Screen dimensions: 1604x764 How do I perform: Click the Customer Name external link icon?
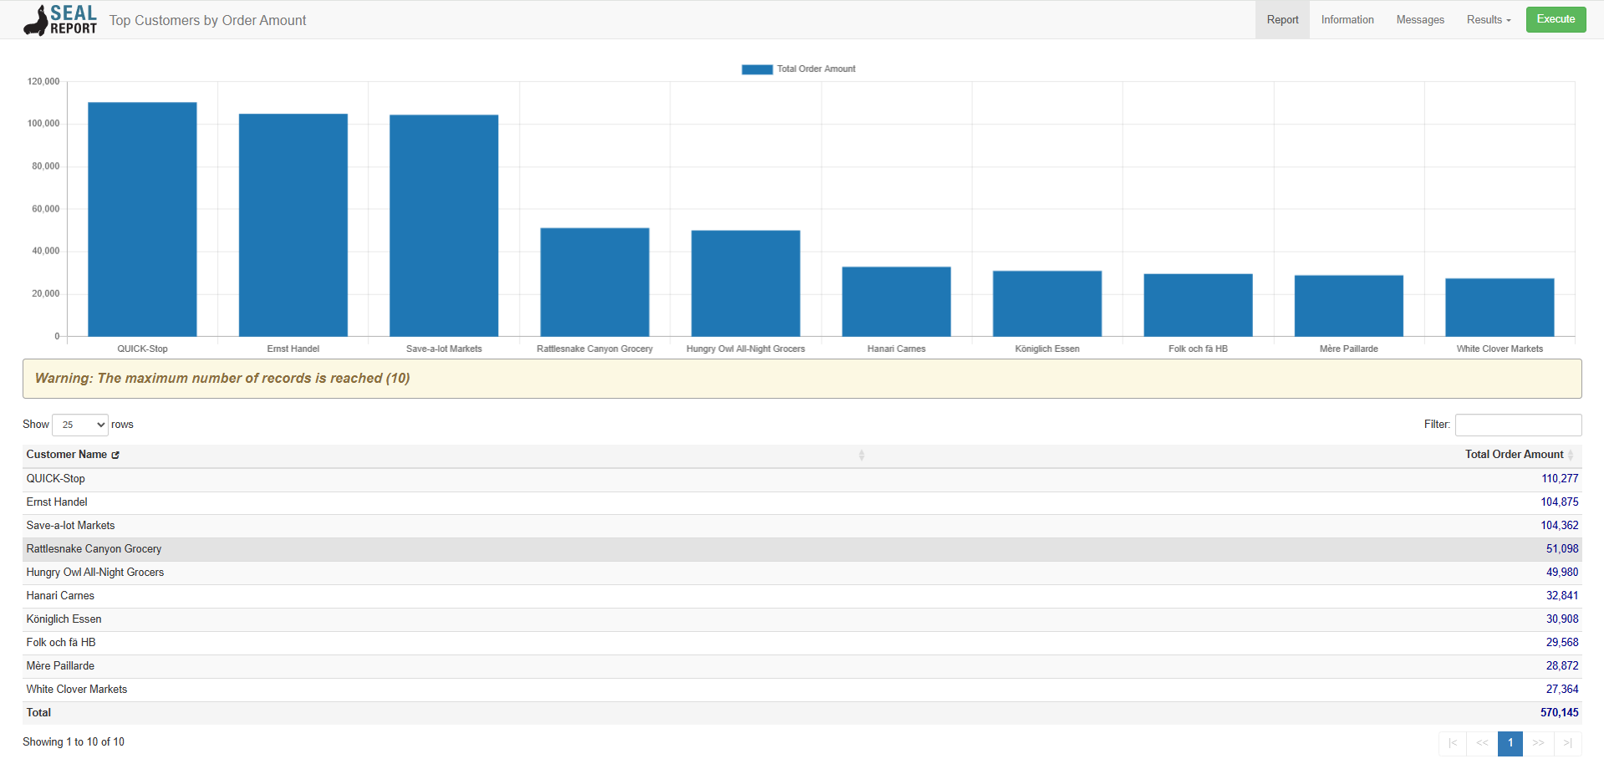coord(115,455)
